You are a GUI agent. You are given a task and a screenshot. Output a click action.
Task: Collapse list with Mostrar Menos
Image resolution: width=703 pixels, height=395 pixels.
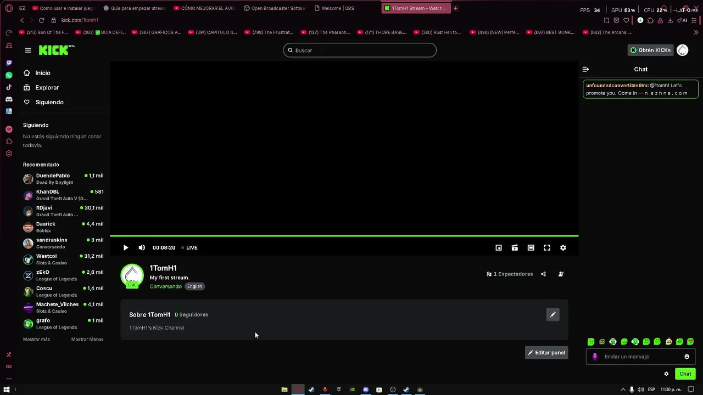(87, 339)
